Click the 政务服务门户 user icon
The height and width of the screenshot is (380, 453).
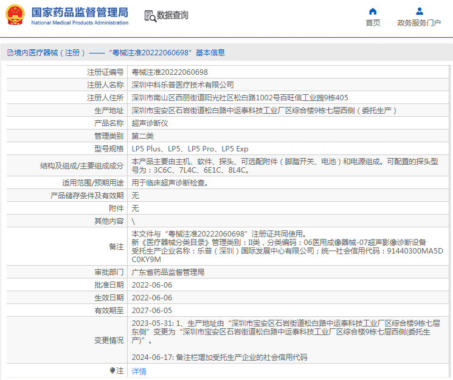tap(419, 12)
